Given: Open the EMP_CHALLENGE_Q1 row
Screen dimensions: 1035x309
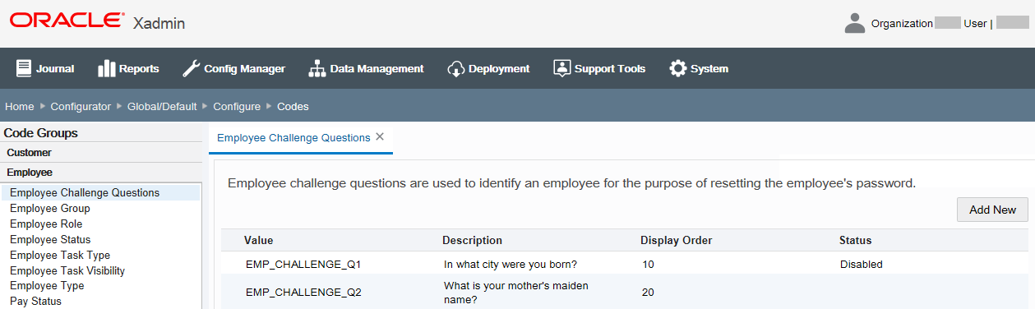Looking at the screenshot, I should click(x=625, y=264).
